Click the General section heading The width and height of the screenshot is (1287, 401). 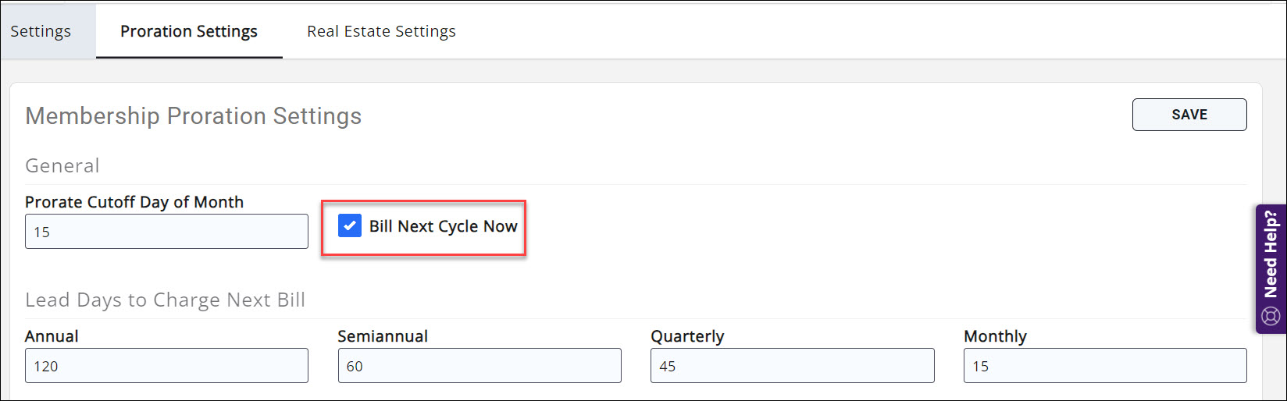(x=62, y=165)
